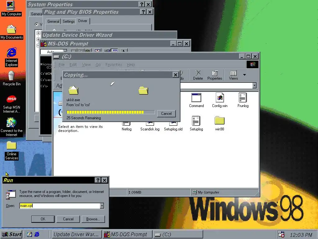Click the Views toolbar button
This screenshot has width=318, height=239.
pyautogui.click(x=234, y=75)
